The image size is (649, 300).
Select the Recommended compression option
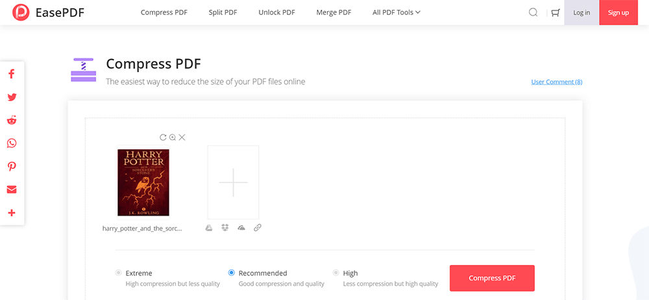(232, 273)
